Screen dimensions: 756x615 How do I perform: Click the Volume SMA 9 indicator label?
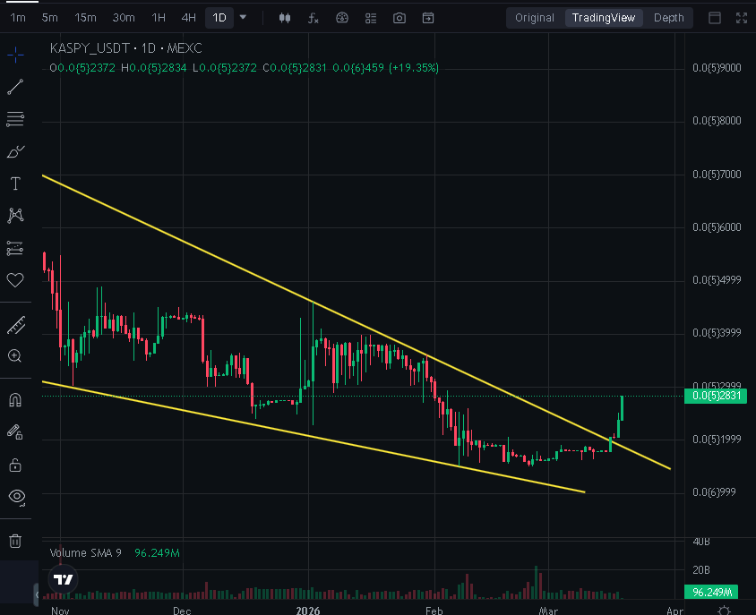coord(86,553)
